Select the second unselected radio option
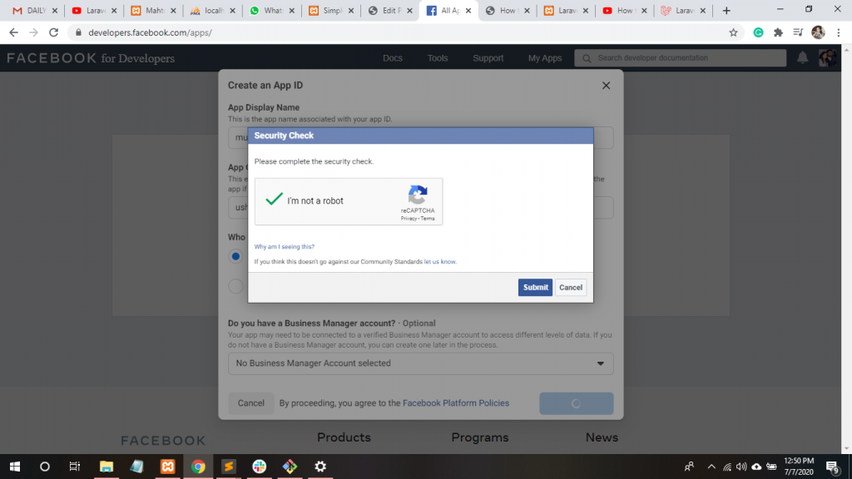 pos(235,286)
